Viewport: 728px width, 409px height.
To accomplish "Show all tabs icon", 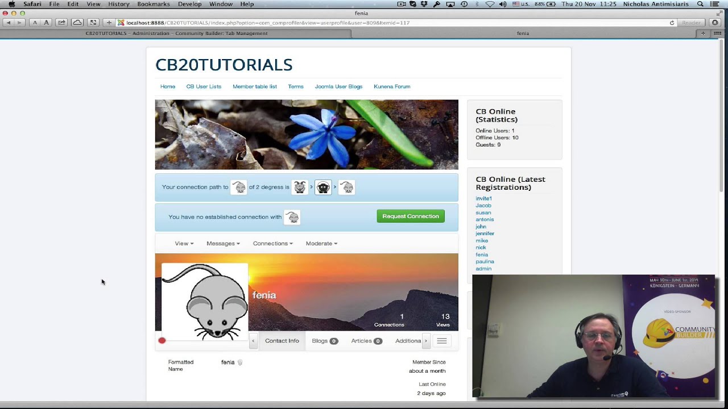I will (x=717, y=34).
